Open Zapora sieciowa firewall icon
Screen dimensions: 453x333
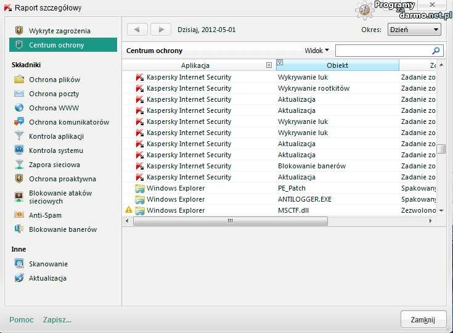coord(18,165)
